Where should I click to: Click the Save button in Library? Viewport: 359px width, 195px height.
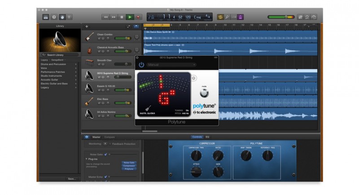72,179
